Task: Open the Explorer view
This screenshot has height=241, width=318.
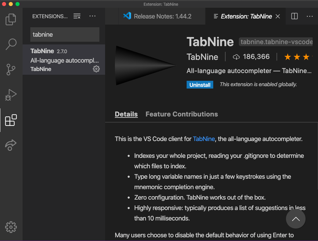Action: tap(11, 19)
